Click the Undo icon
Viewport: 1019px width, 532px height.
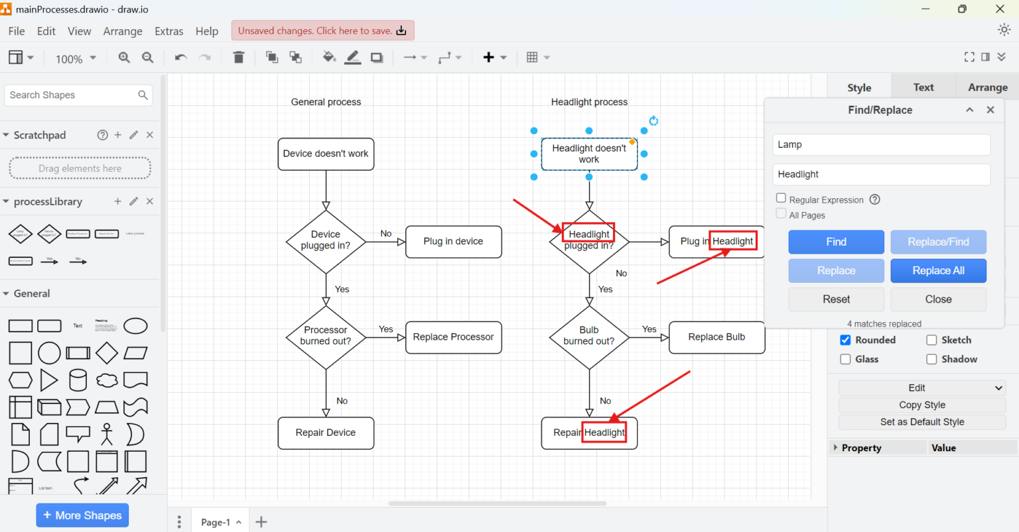(x=180, y=58)
